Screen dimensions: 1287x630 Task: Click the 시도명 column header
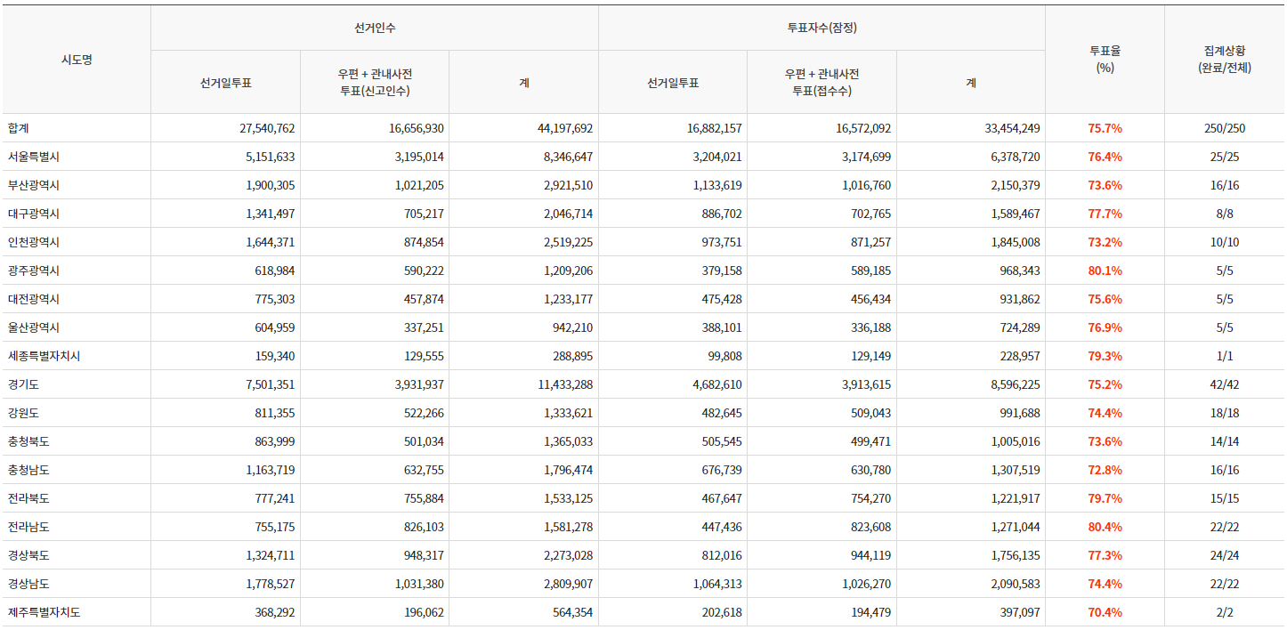(76, 60)
